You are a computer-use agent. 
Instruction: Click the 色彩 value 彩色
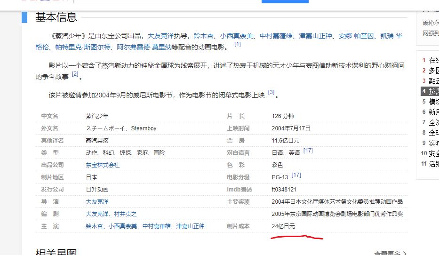click(277, 165)
